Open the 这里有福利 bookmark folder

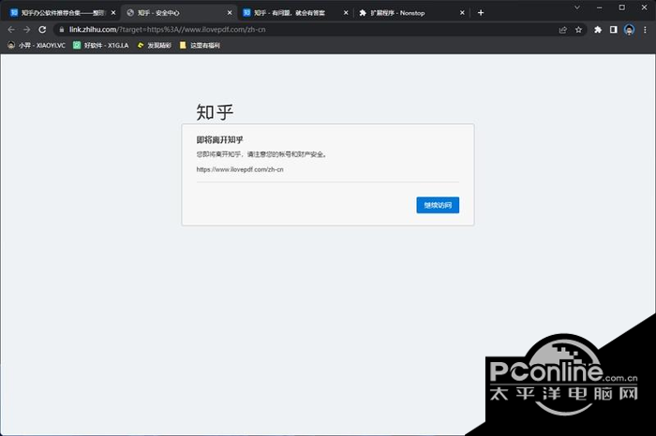[200, 46]
